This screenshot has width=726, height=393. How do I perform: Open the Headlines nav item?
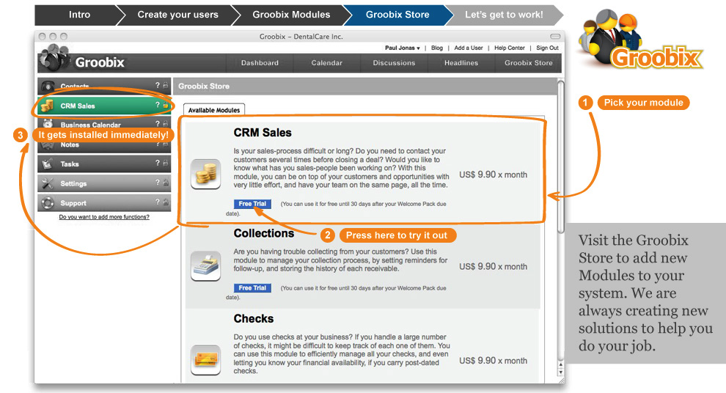pos(461,63)
